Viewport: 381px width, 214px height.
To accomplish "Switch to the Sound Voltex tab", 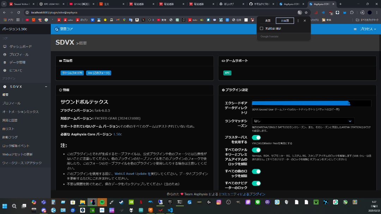I will (x=22, y=4).
